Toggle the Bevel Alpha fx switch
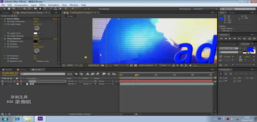The height and width of the screenshot is (122, 257). 5,19
